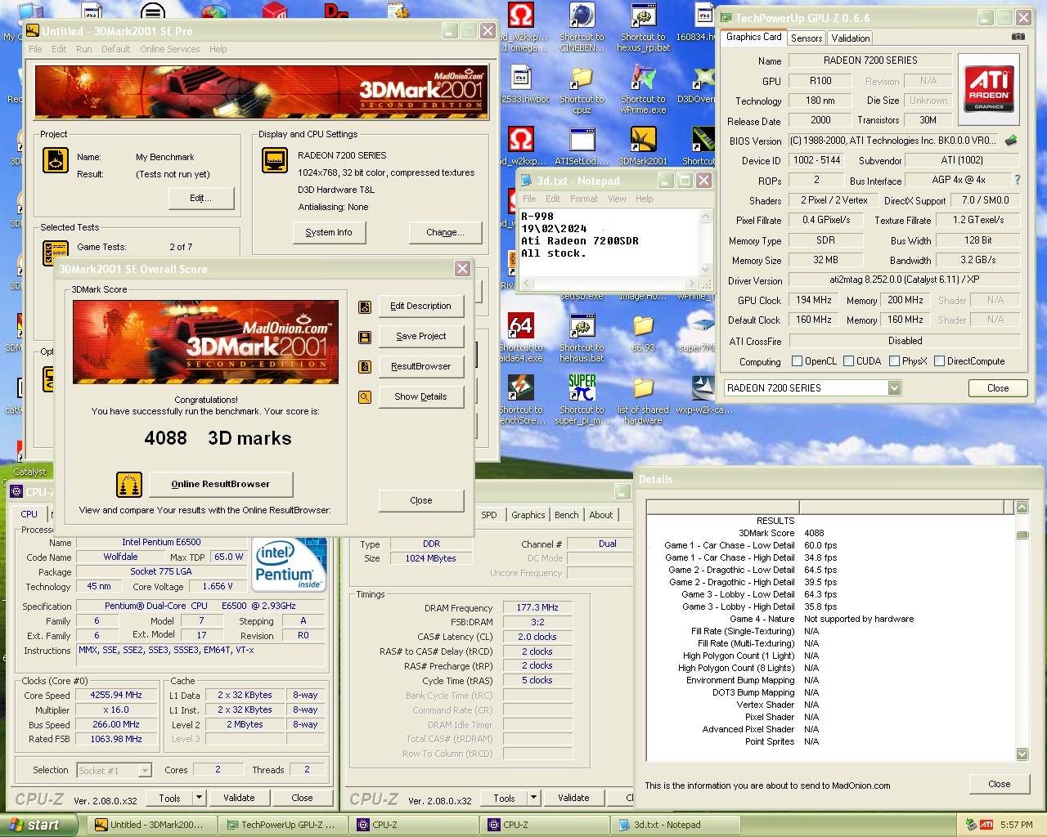Close the Overall Score dialog via Close button
1047x837 pixels.
pyautogui.click(x=421, y=501)
